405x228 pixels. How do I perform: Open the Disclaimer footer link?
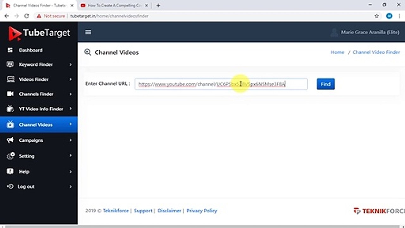[x=169, y=211]
